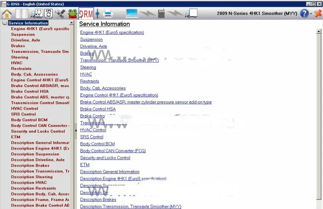The image size is (323, 209).
Task: Open the blue Help question mark
Action: [x=304, y=14]
